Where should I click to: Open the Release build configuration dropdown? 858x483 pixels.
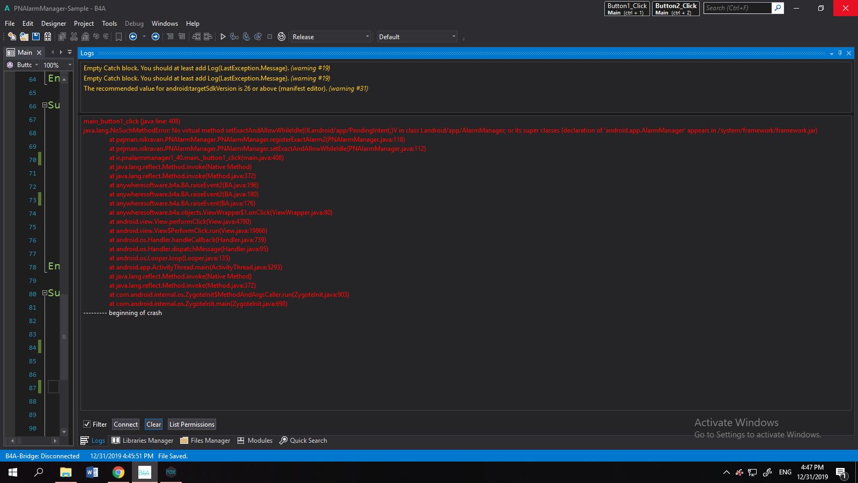330,36
